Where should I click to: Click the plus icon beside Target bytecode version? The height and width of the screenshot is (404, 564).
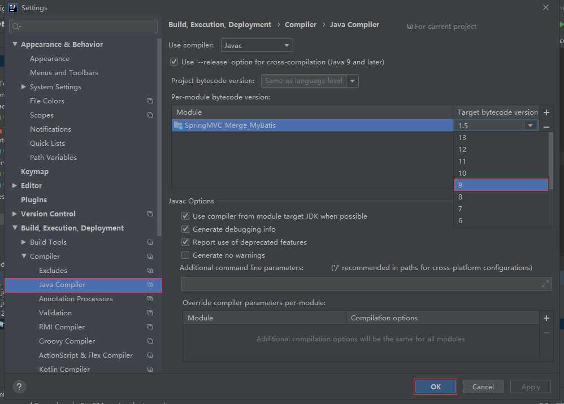tap(546, 112)
